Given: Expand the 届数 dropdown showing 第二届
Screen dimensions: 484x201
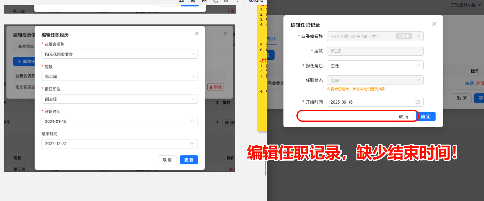Looking at the screenshot, I should pyautogui.click(x=119, y=76).
